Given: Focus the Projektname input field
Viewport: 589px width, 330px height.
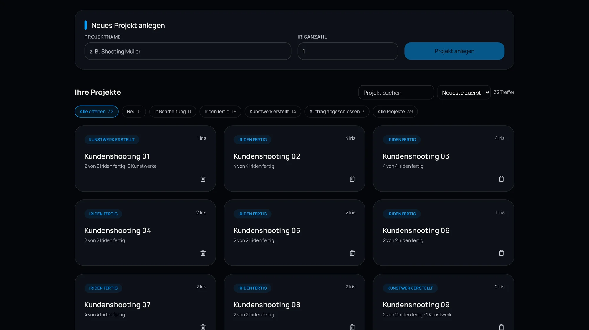Looking at the screenshot, I should [x=188, y=51].
